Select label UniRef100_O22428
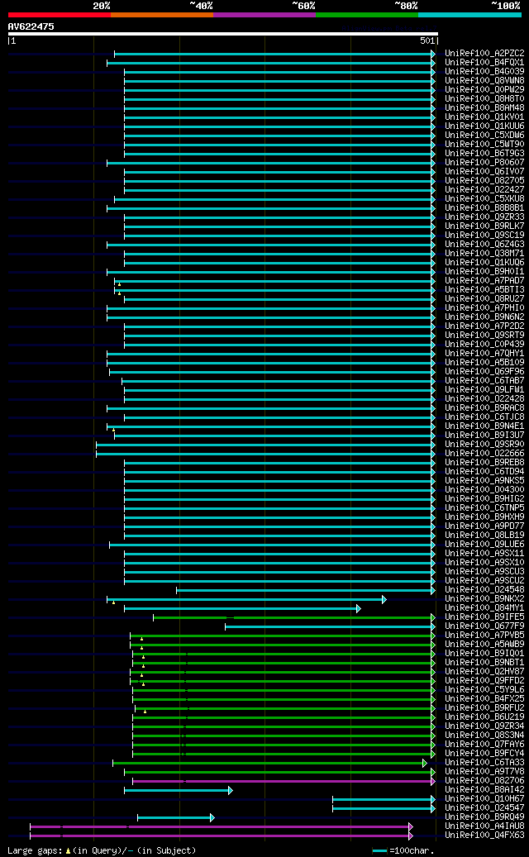This screenshot has width=529, height=857. 484,399
